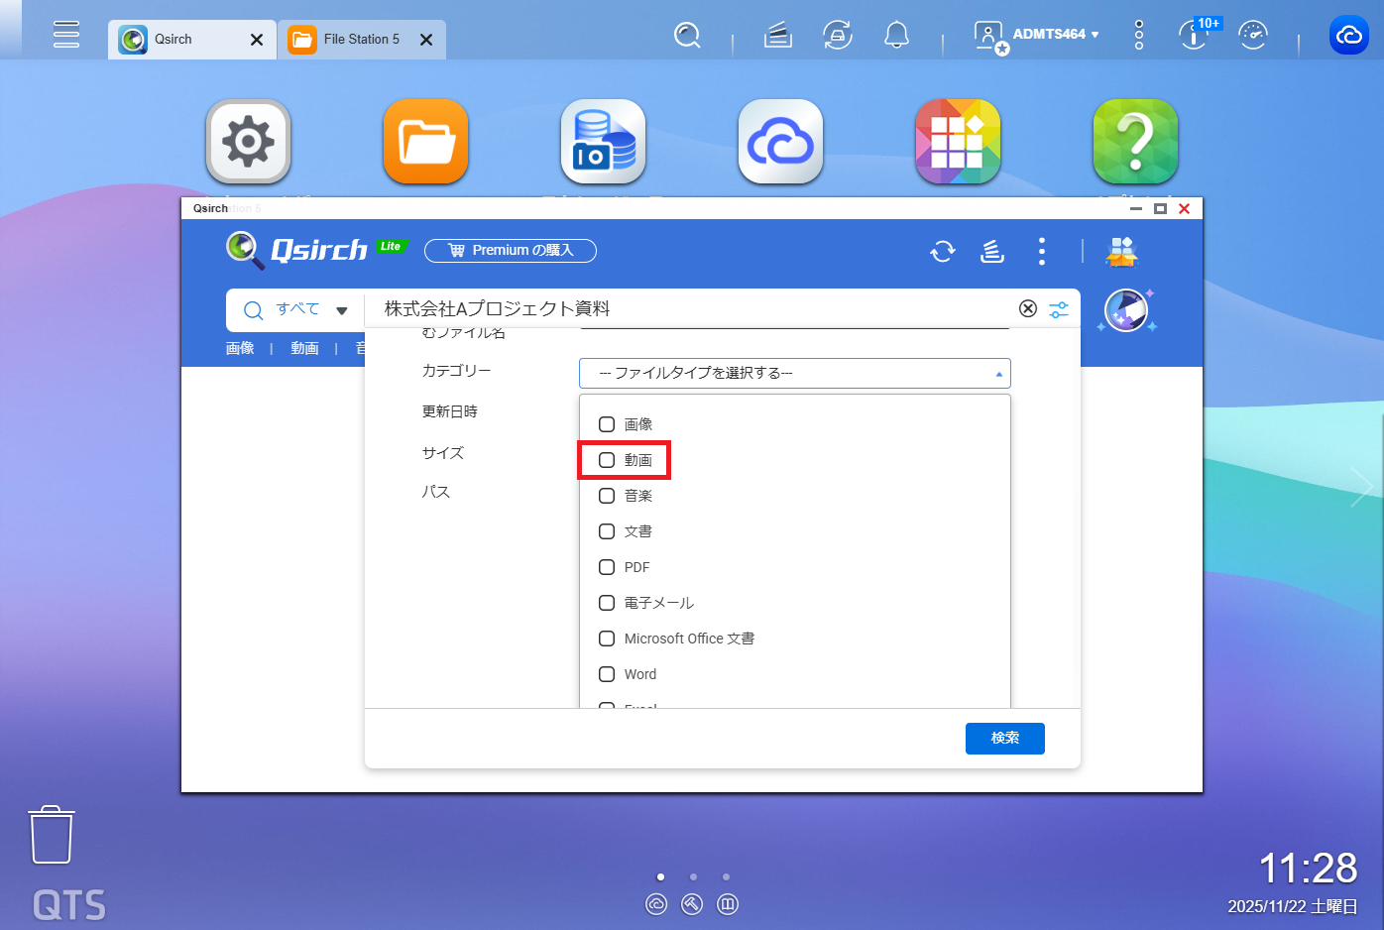The height and width of the screenshot is (930, 1384).
Task: Open Help Center question mark desktop icon
Action: (x=1135, y=142)
